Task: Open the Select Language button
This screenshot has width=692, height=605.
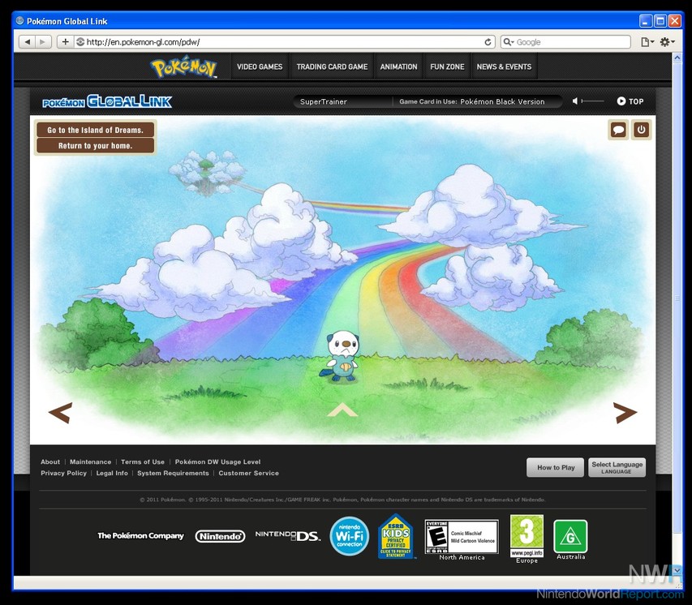Action: coord(617,467)
